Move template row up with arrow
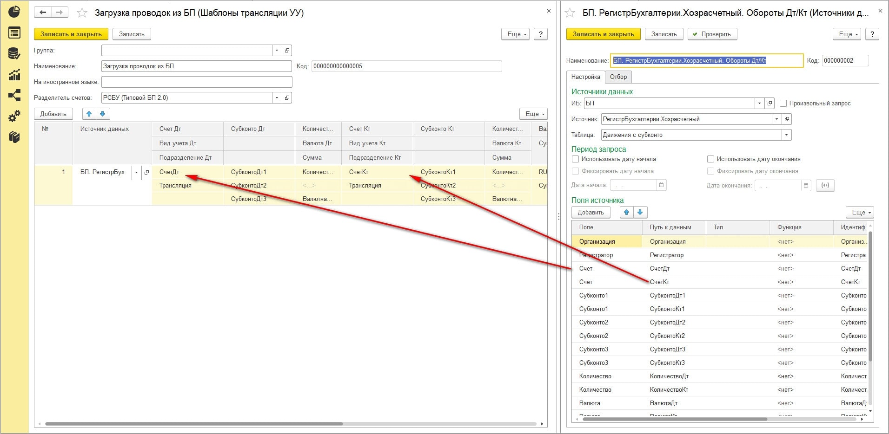Viewport: 889px width, 434px height. coord(89,114)
